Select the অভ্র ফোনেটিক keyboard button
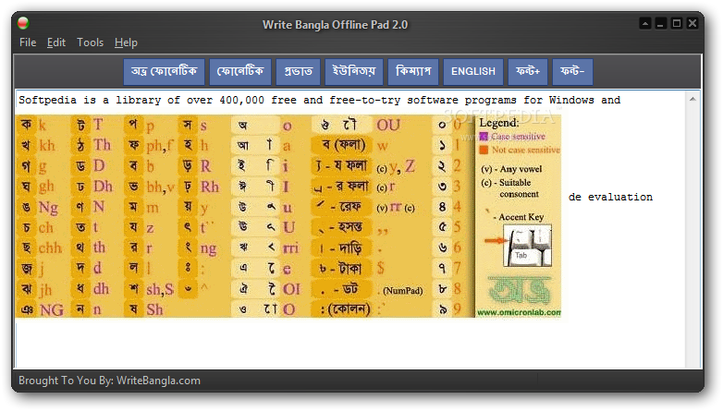This screenshot has width=723, height=411. (x=164, y=71)
